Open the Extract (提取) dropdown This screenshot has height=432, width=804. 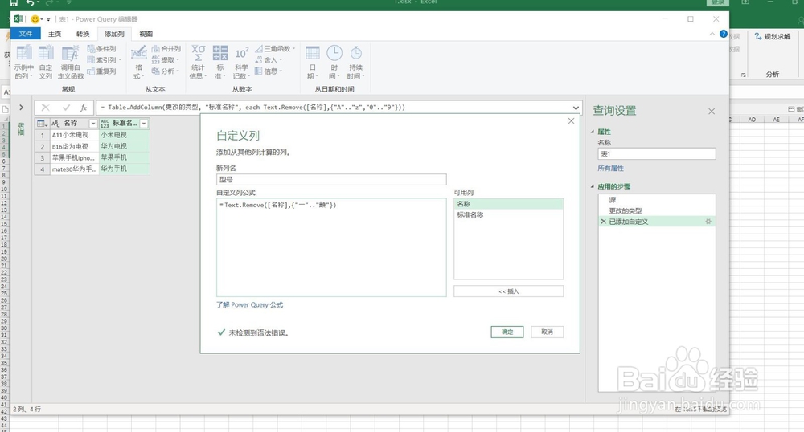tap(165, 60)
